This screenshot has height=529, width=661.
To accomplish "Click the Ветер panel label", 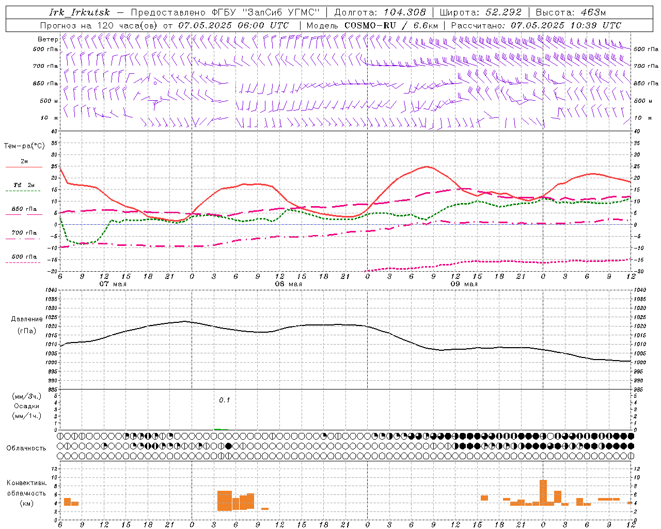I will click(48, 39).
